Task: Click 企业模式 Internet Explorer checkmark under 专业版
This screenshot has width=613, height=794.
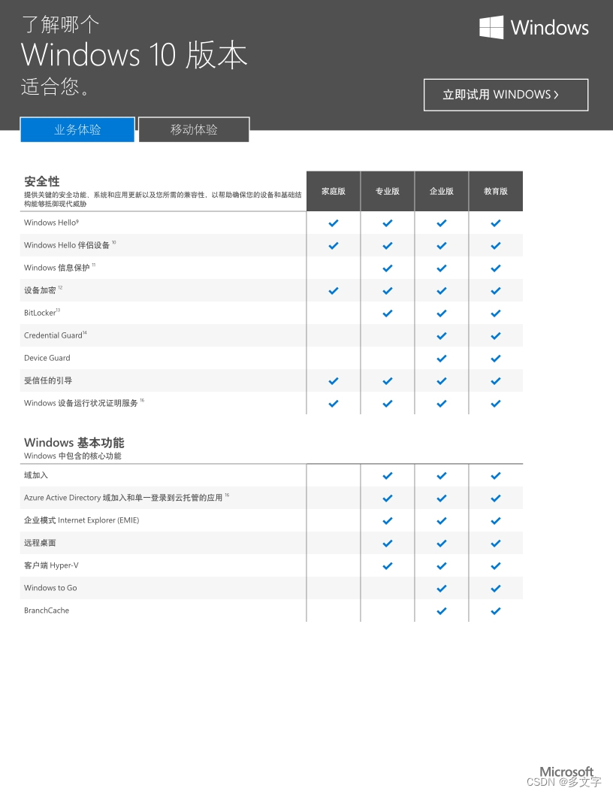Action: pyautogui.click(x=388, y=520)
